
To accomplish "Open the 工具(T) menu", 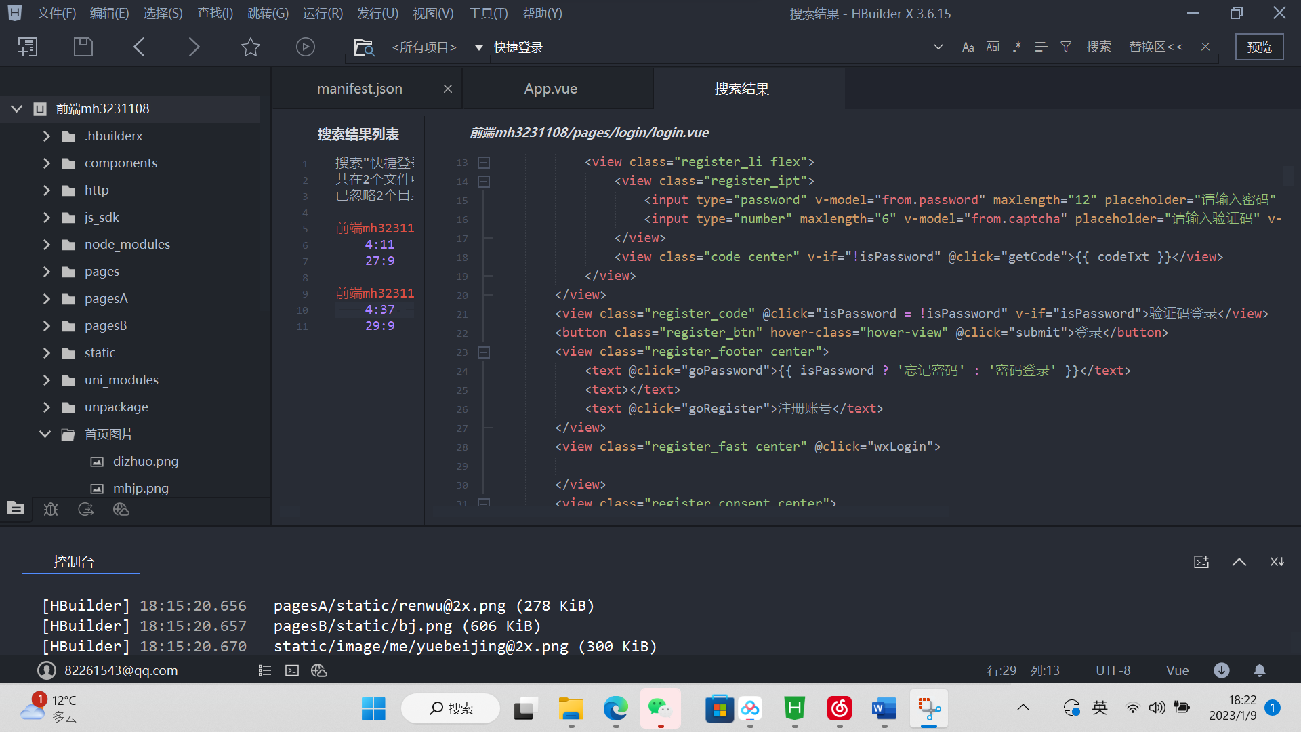I will point(488,14).
